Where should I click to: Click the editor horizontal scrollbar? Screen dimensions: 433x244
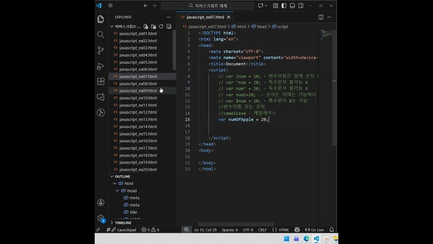tap(236, 224)
